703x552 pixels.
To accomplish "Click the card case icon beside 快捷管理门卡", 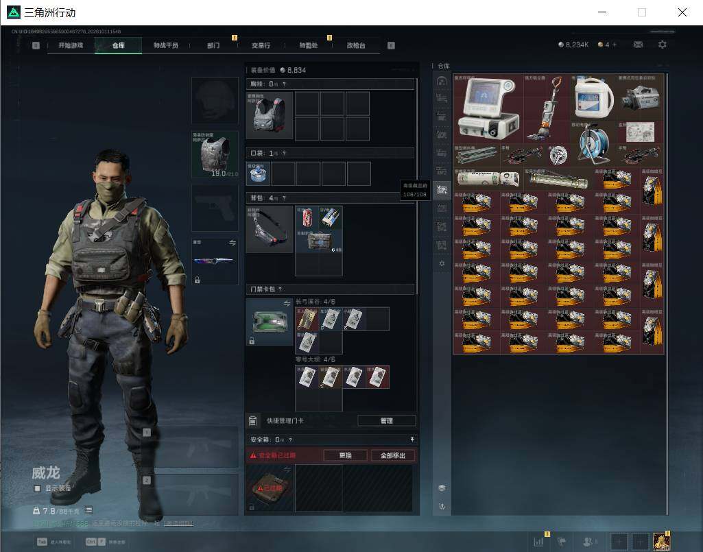I will [x=252, y=420].
